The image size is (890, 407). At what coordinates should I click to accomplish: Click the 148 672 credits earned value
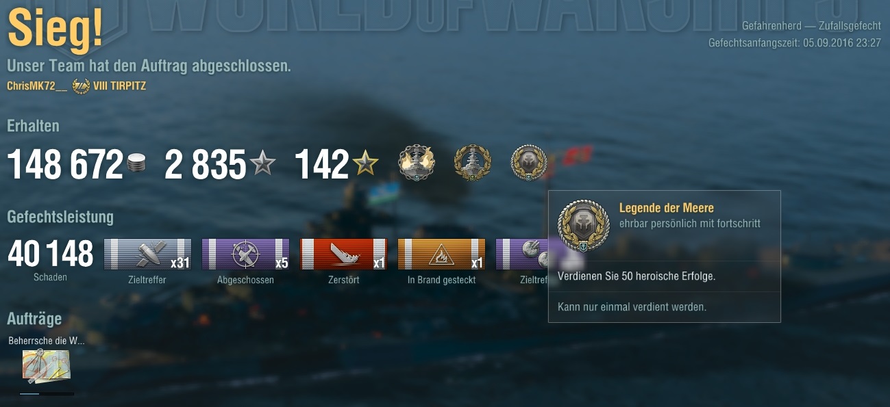coord(65,165)
